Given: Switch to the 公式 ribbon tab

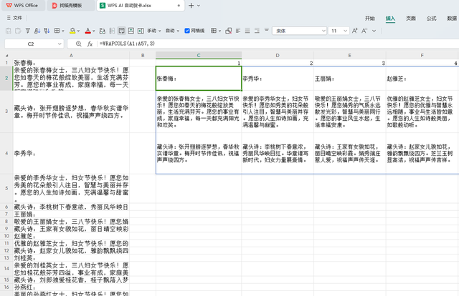Looking at the screenshot, I should 431,19.
